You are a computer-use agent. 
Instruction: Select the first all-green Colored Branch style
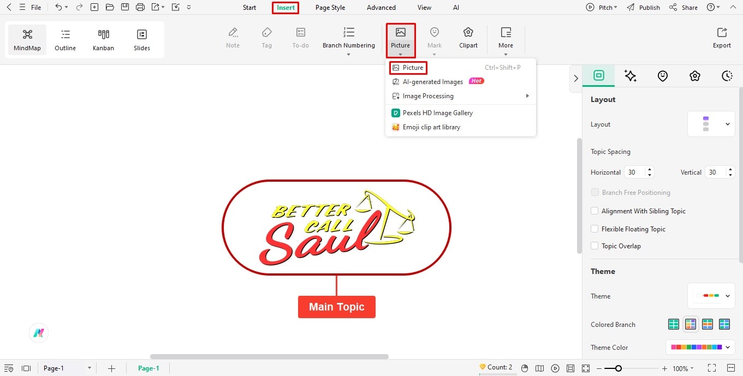tap(674, 324)
